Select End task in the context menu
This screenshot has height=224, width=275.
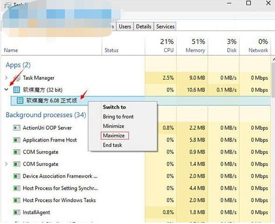(112, 145)
